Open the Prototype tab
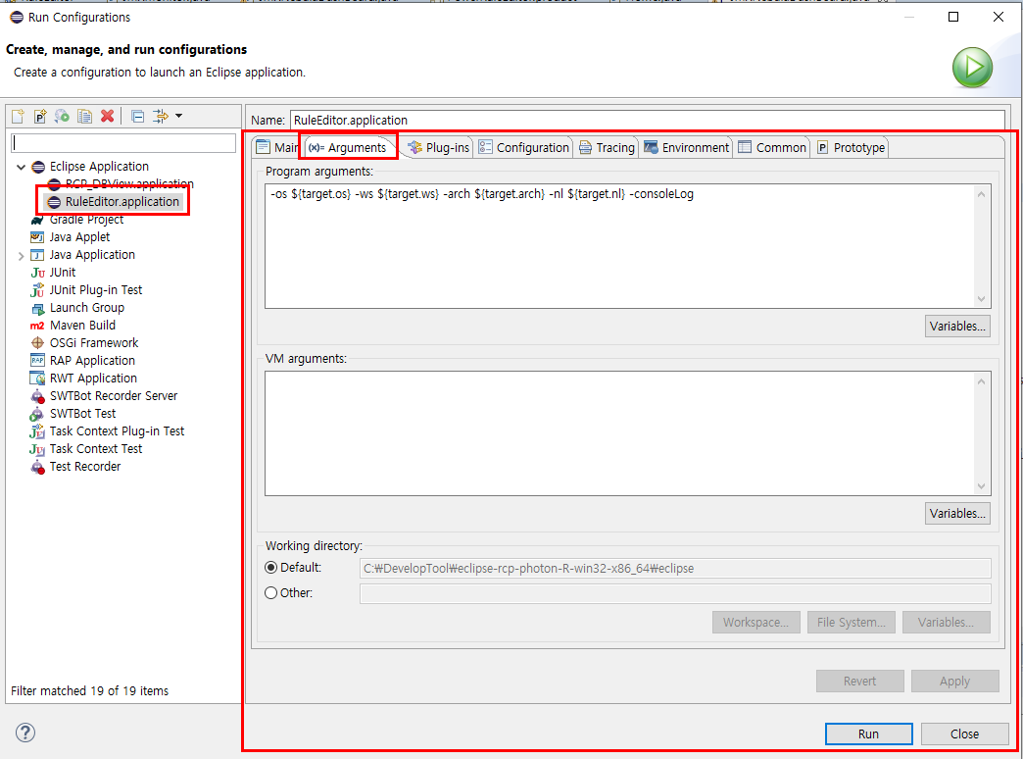This screenshot has height=759, width=1023. (851, 148)
